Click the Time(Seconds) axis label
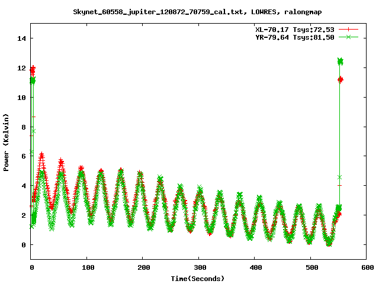The width and height of the screenshot is (379, 284). coord(198,279)
